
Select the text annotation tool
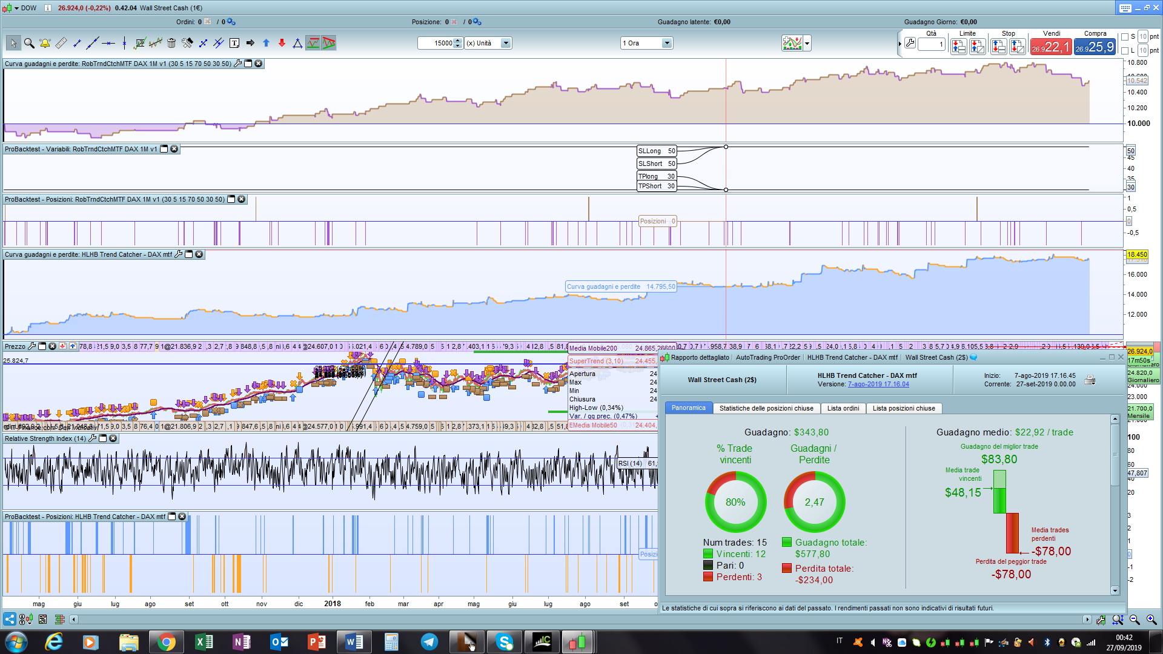[x=234, y=44]
